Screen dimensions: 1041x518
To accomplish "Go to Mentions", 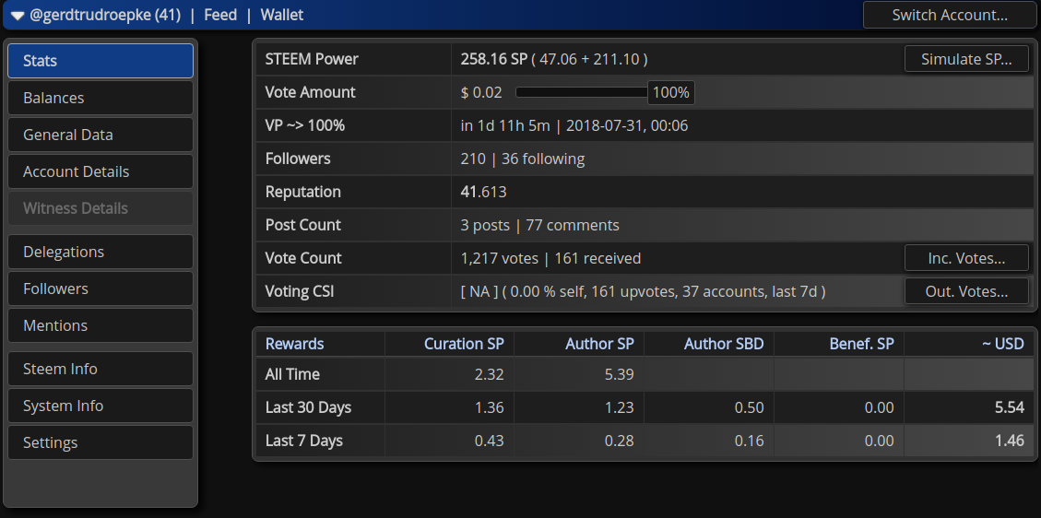I will [101, 325].
